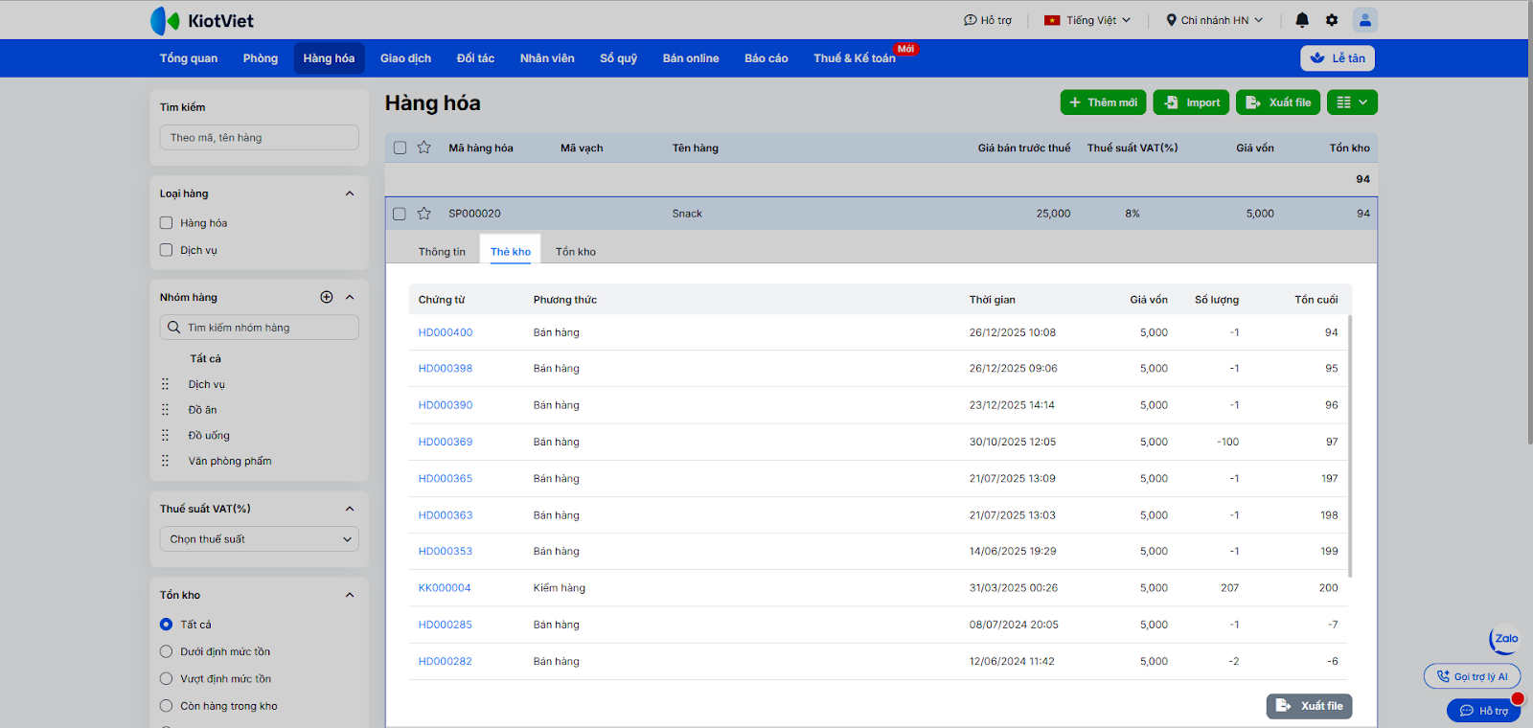
Task: Switch to the Tồn kho tab
Action: [575, 252]
